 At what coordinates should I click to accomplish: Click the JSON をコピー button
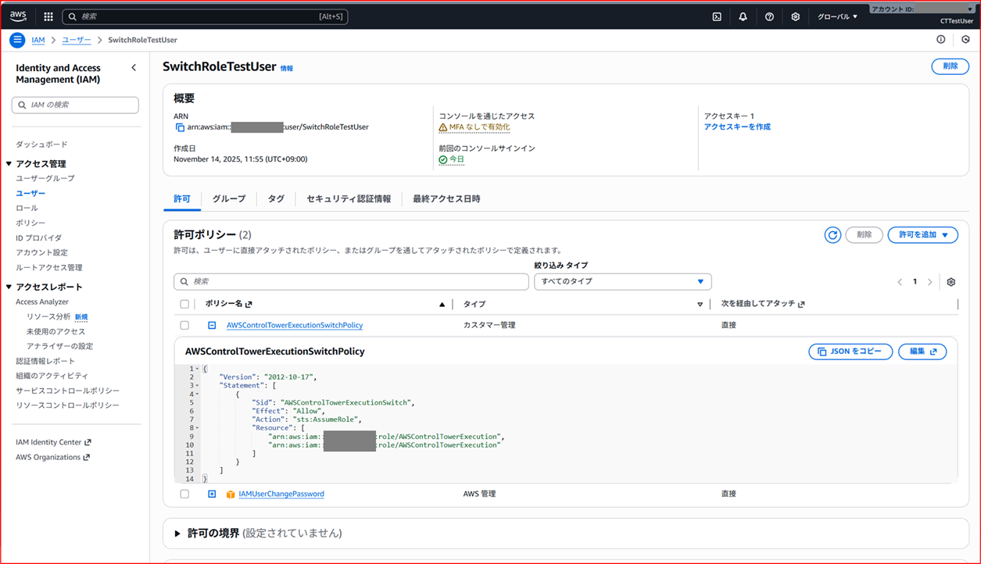coord(850,352)
